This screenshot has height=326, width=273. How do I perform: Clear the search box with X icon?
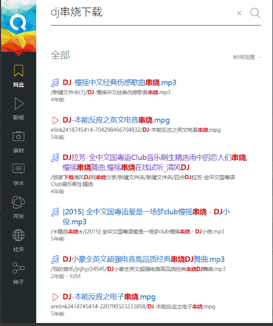[x=239, y=13]
